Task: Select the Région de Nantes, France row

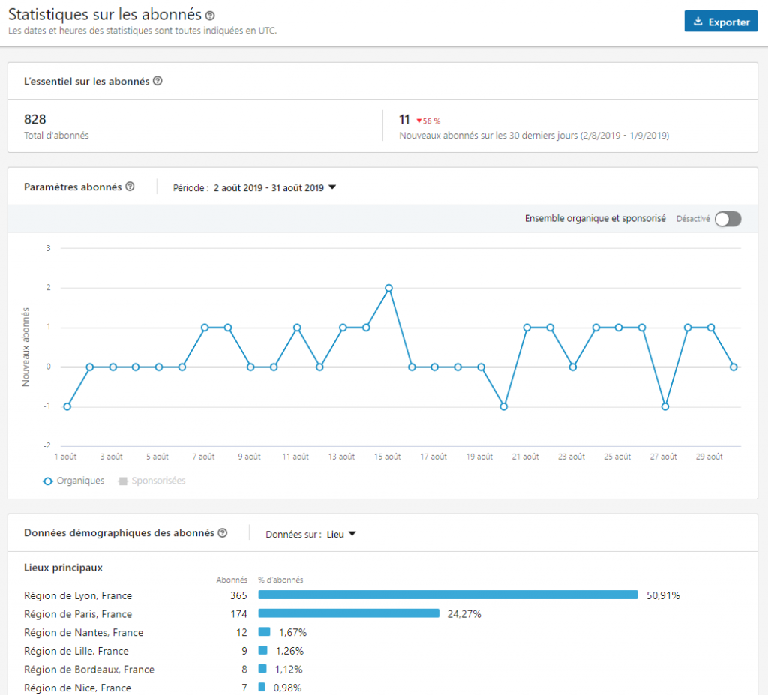Action: pyautogui.click(x=83, y=632)
